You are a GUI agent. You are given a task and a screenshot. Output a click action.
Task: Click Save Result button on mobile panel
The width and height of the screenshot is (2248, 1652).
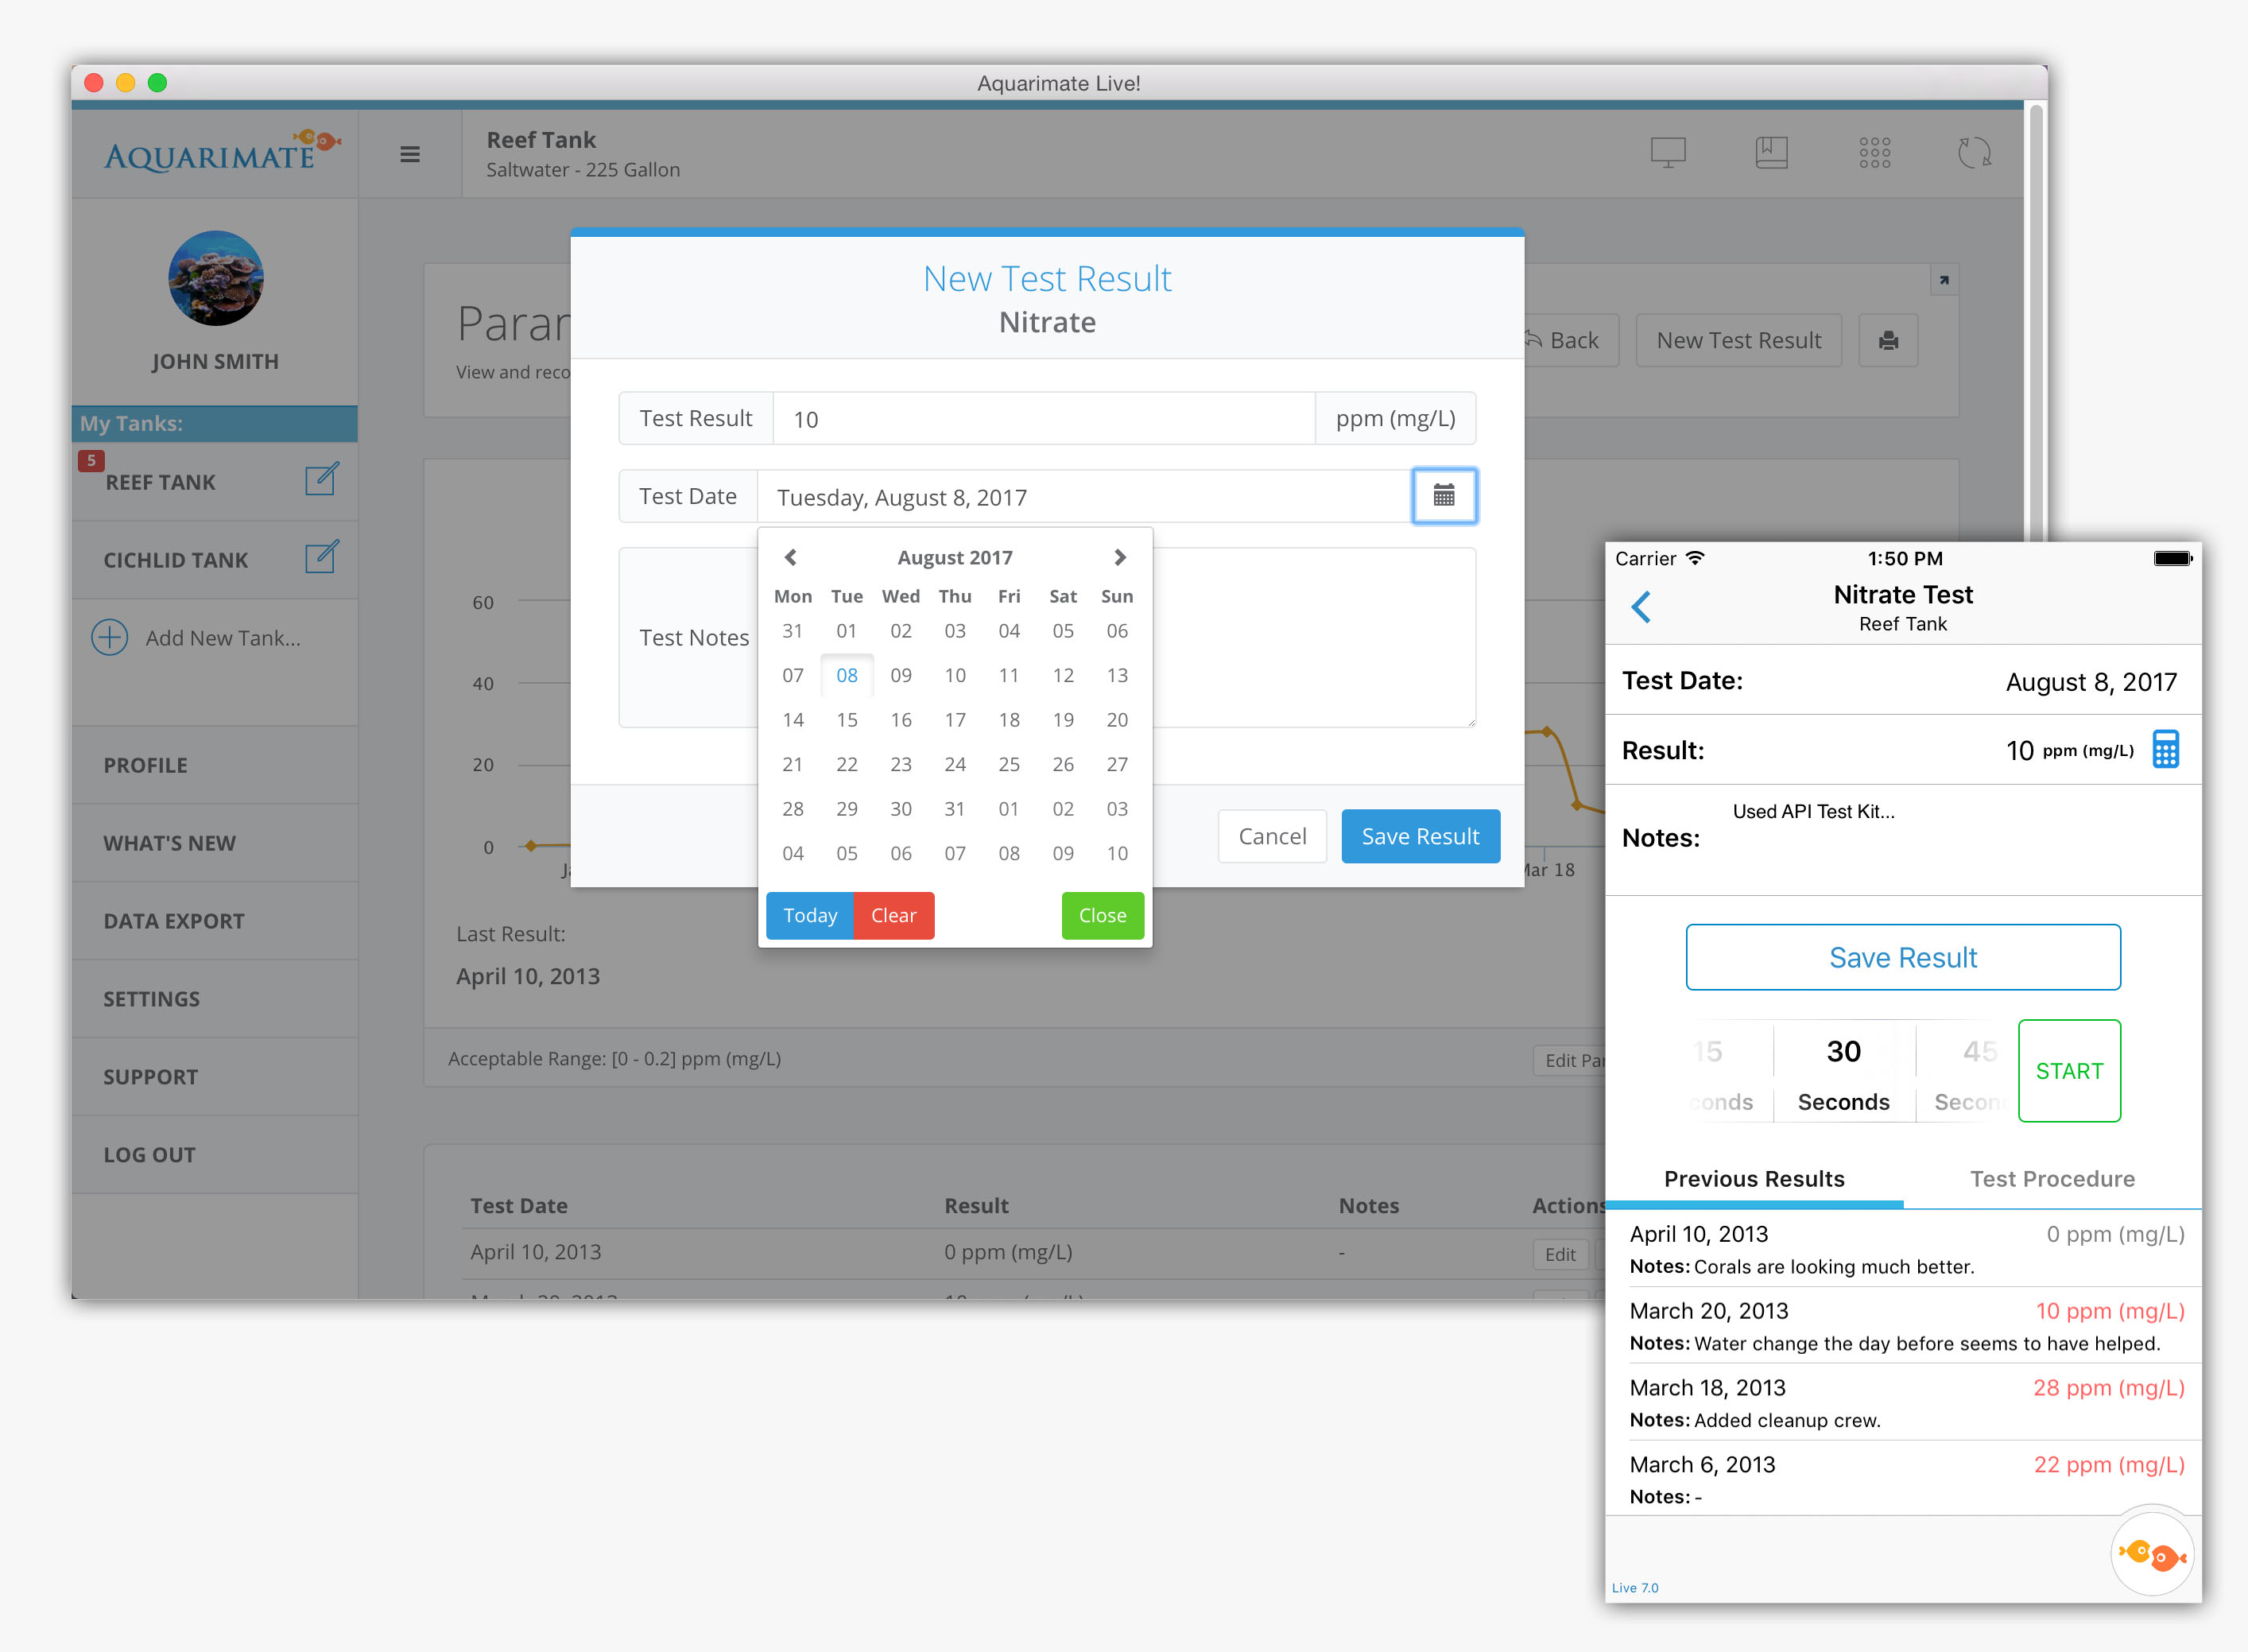pyautogui.click(x=1901, y=956)
